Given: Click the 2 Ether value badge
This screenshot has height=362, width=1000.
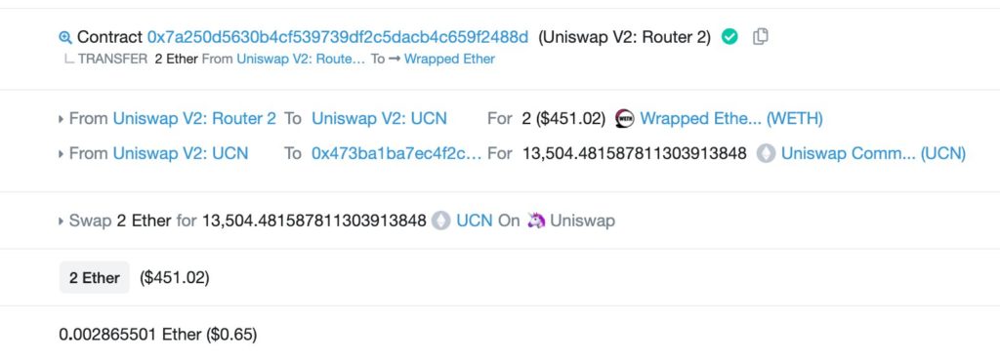Looking at the screenshot, I should [95, 278].
